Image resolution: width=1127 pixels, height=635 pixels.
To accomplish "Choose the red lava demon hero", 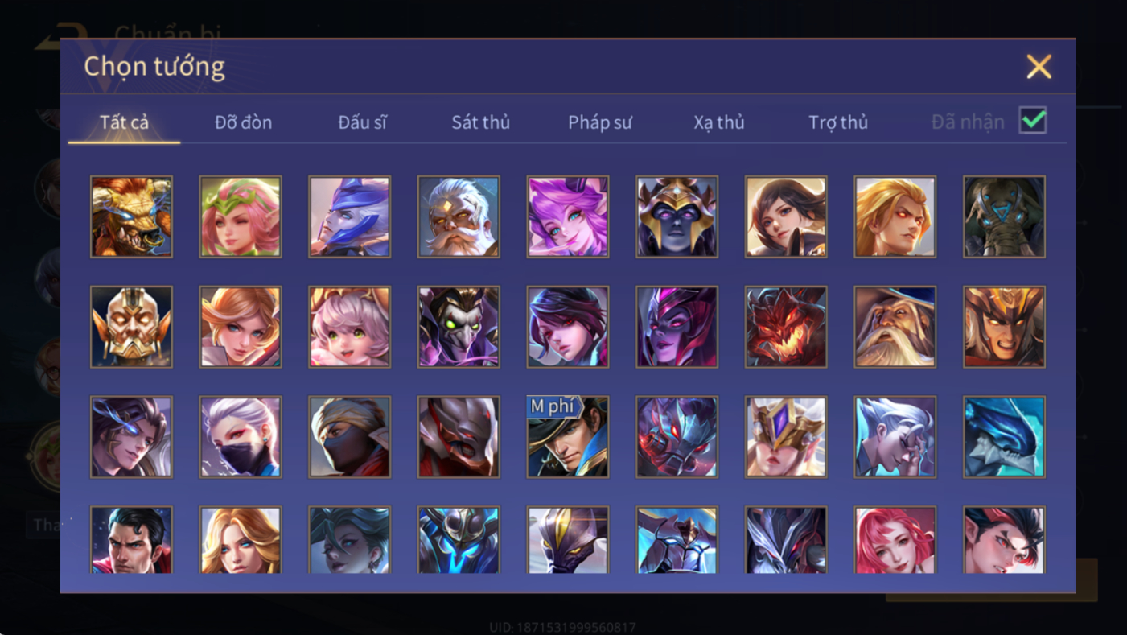I will click(x=786, y=327).
